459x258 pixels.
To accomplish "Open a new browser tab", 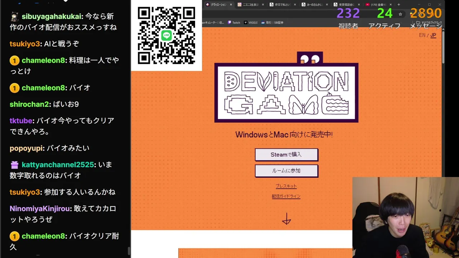I will click(398, 5).
